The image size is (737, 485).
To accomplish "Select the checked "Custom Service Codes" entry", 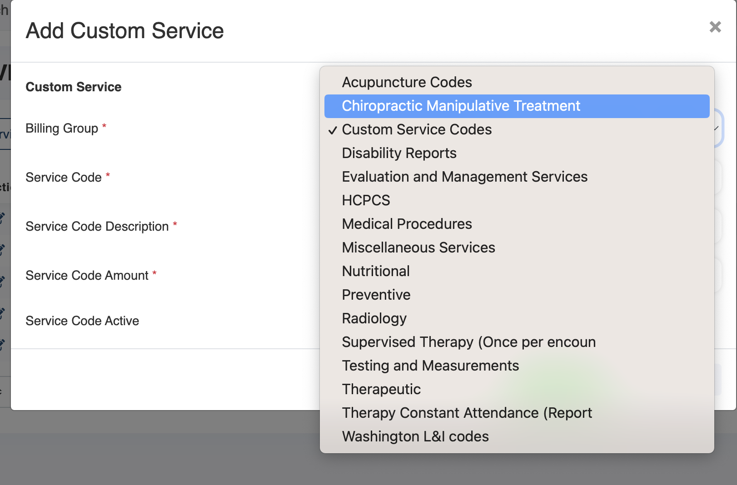I will pos(416,129).
